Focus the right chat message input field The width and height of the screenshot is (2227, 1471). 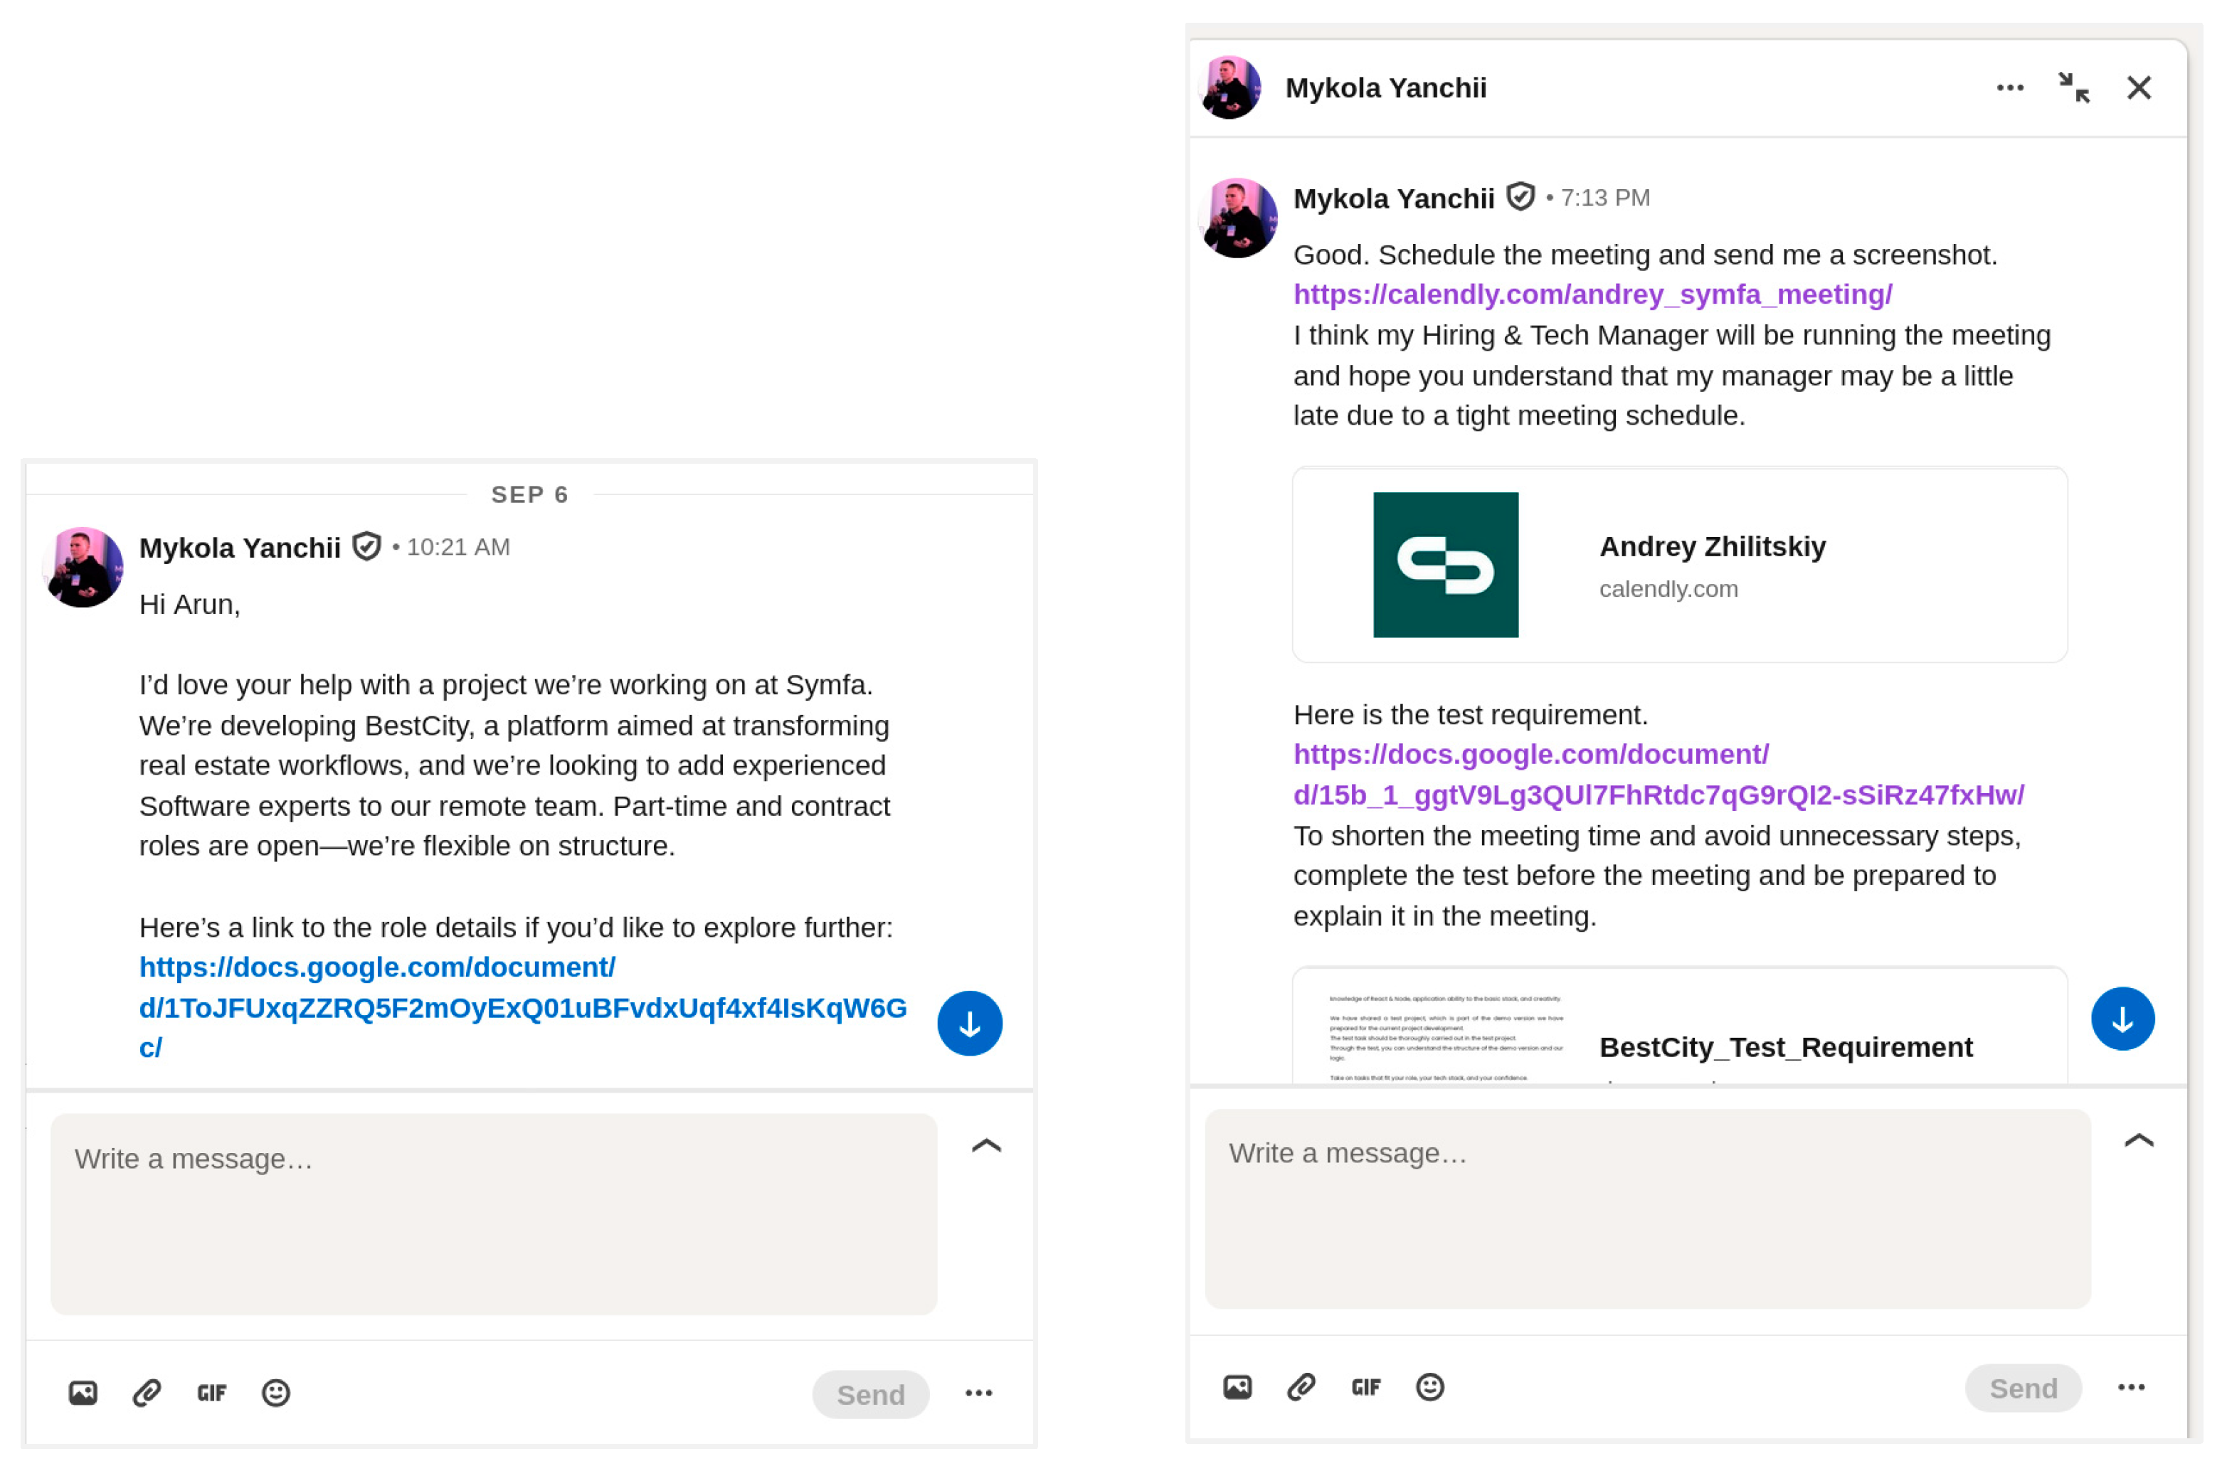tap(1647, 1209)
